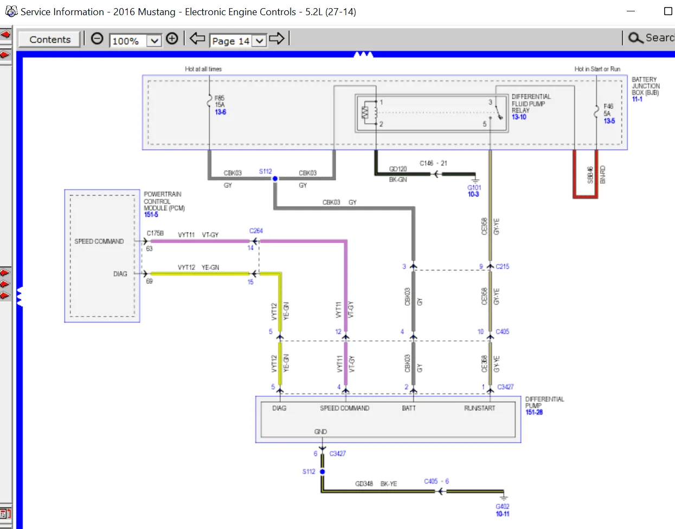Follow the 13-5 link under fuse F46
Screen dimensions: 675x529
[609, 121]
